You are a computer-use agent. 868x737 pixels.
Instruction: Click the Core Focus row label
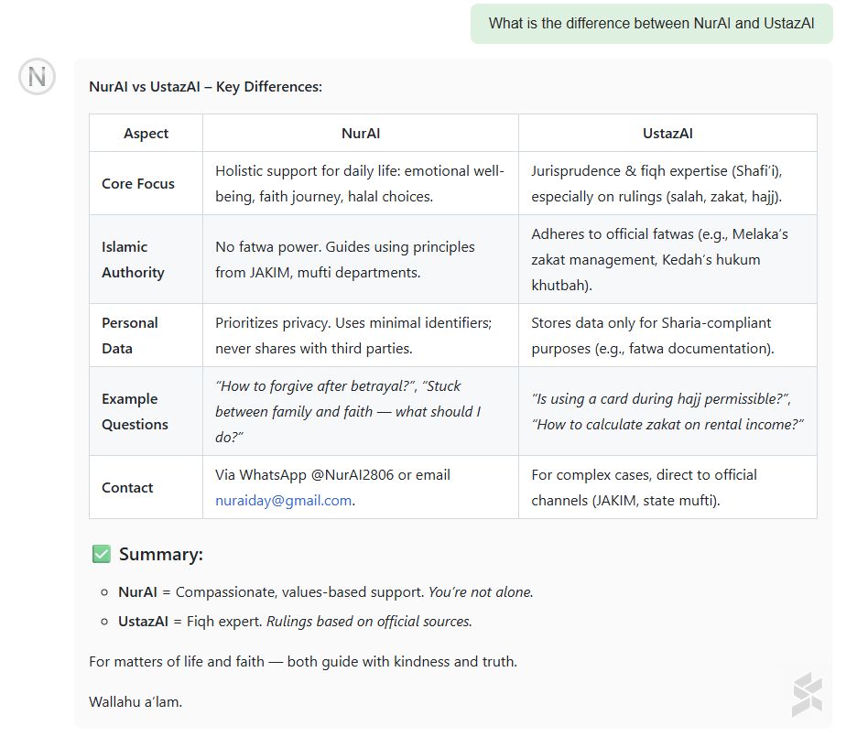tap(138, 183)
